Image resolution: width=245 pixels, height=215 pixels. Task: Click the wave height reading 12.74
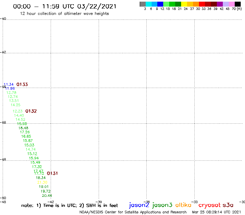pyautogui.click(x=13, y=97)
